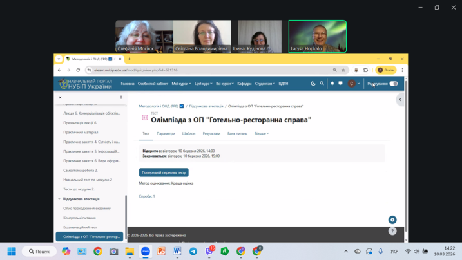Screen dimensions: 462x260
Task: Toggle the Редагування edit mode switch
Action: 393,84
